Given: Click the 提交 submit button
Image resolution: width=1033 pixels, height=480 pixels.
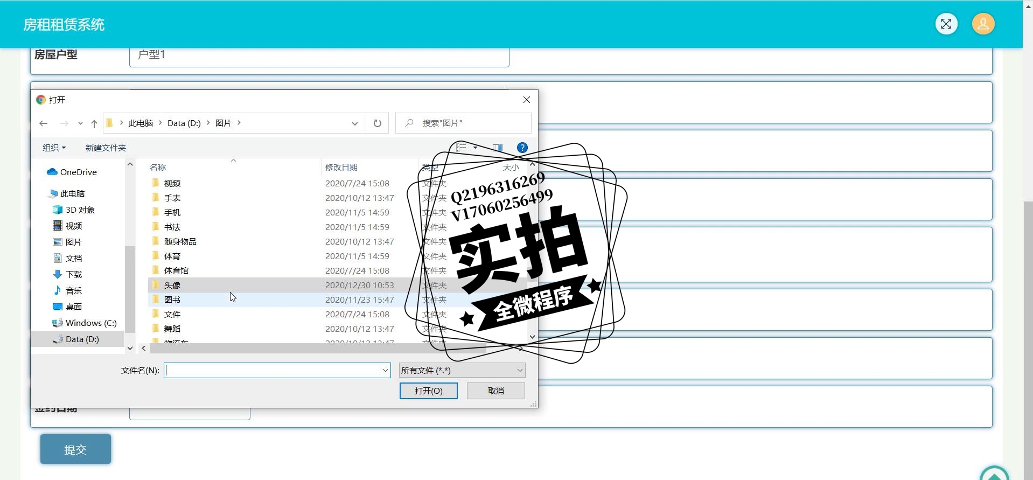Looking at the screenshot, I should [75, 449].
